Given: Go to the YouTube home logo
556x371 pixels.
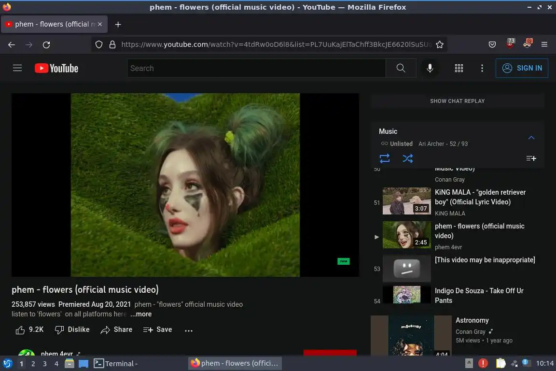Looking at the screenshot, I should pyautogui.click(x=56, y=68).
